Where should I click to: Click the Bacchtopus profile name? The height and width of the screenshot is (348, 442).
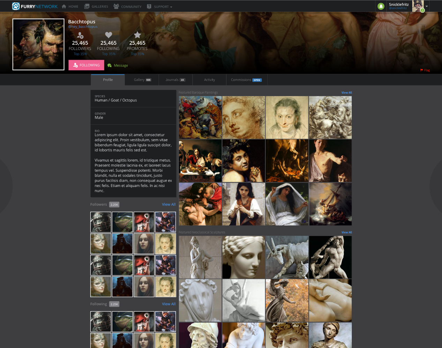(x=82, y=22)
